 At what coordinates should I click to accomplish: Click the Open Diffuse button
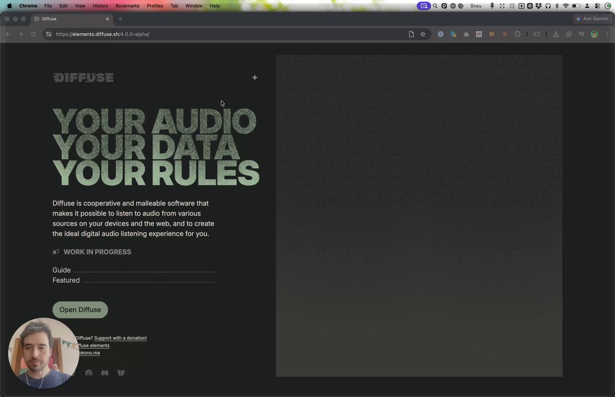tap(80, 310)
